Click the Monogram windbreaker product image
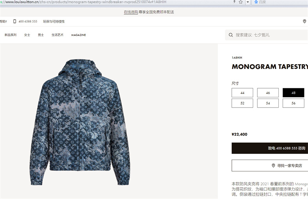The image size is (308, 199). click(80, 122)
